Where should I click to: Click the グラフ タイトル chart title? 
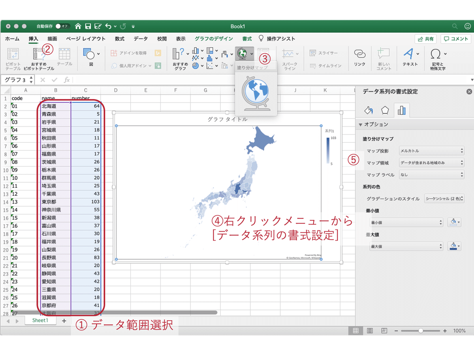coord(228,119)
